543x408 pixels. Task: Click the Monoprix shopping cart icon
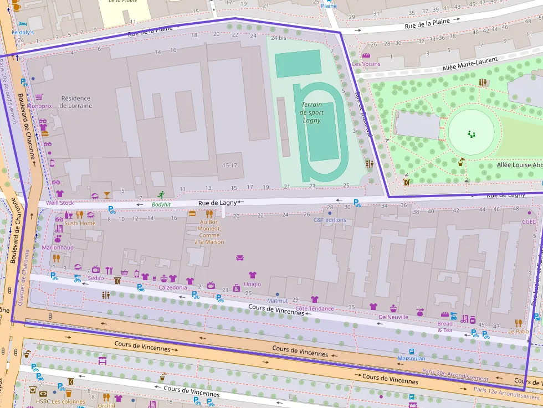coord(39,97)
